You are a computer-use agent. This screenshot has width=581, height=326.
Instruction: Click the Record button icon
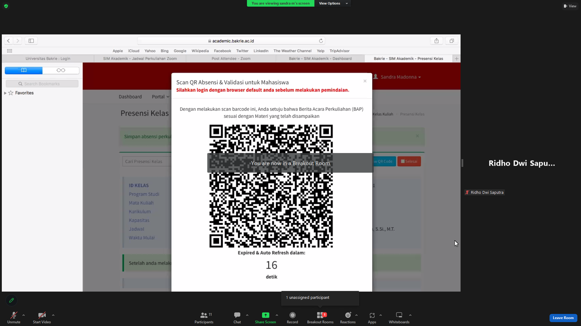point(292,315)
